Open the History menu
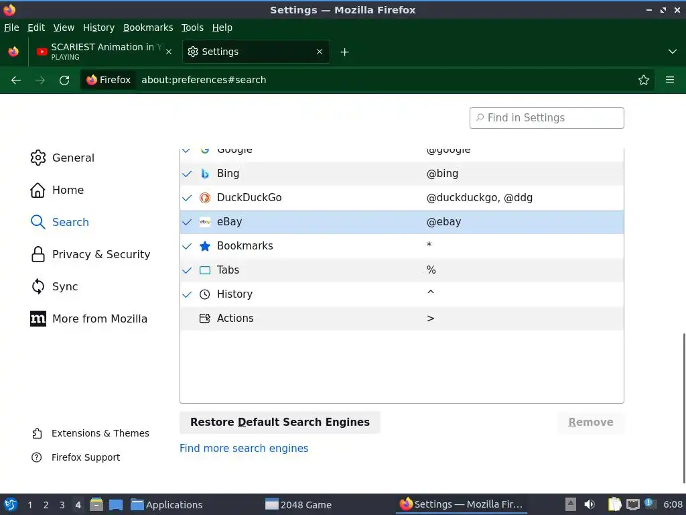686x515 pixels. click(99, 27)
